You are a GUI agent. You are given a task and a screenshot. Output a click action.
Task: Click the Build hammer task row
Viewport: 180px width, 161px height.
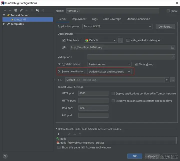point(116,139)
